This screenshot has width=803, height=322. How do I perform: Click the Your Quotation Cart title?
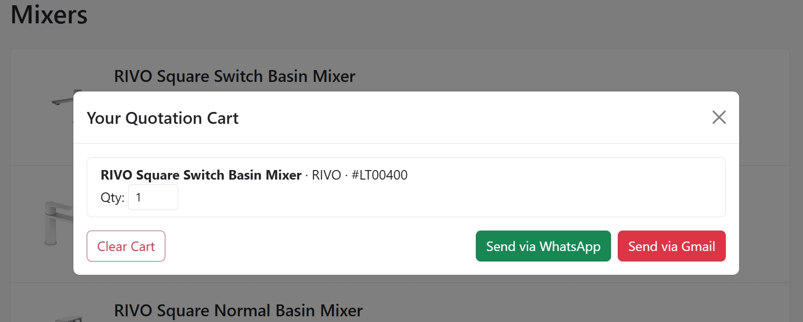162,118
